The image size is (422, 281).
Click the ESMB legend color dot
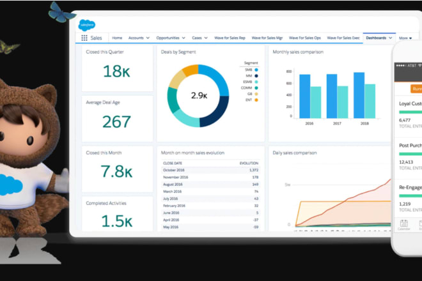click(x=256, y=82)
